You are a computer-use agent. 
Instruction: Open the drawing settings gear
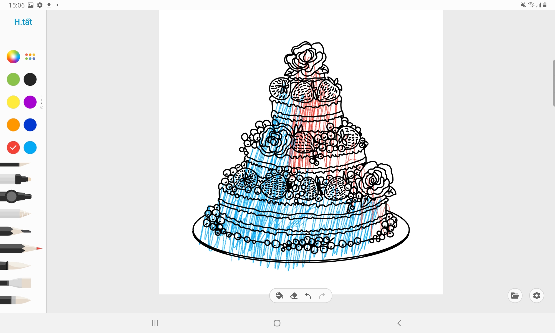coord(537,296)
